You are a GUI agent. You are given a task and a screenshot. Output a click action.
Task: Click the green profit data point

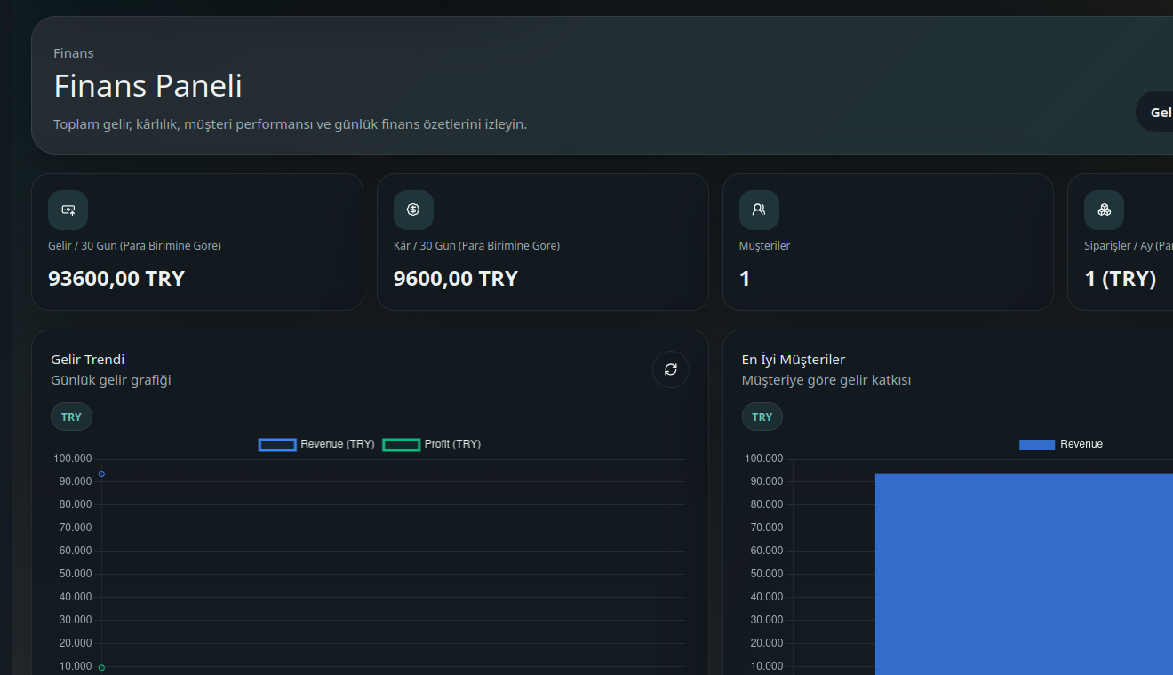[x=101, y=667]
